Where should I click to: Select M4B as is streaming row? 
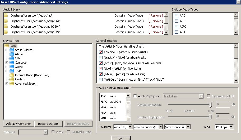click(113, 118)
